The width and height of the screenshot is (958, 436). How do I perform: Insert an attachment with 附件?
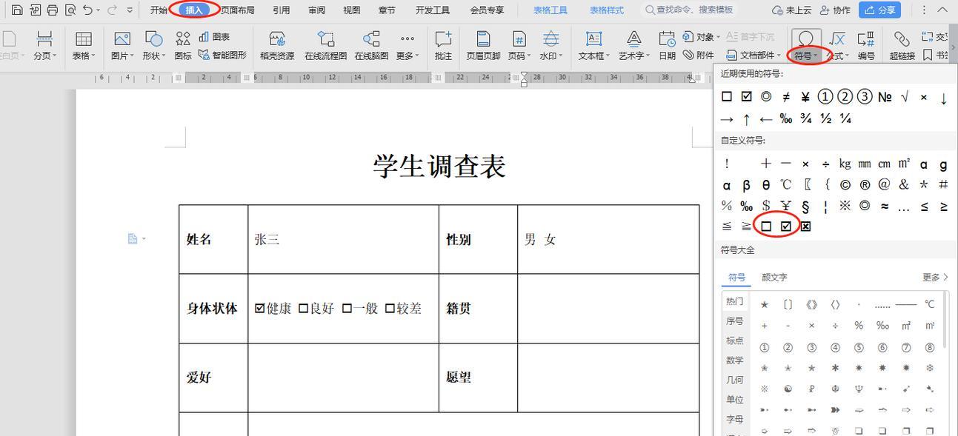click(699, 55)
